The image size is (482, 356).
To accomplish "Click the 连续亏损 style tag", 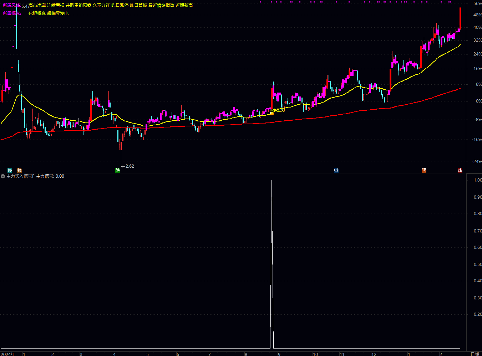I will pos(56,5).
